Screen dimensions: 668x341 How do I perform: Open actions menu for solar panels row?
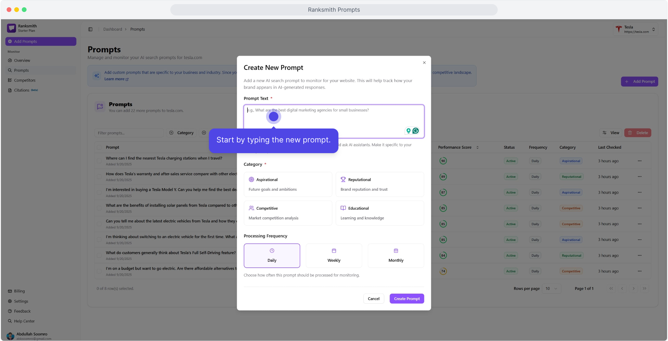click(x=640, y=208)
